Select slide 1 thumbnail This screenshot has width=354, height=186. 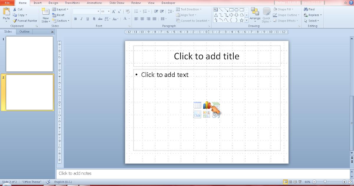(x=29, y=54)
